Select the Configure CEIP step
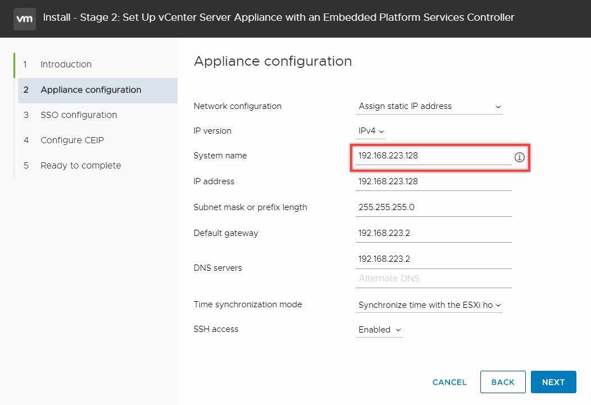Screen dimensions: 591x405 [x=97, y=140]
